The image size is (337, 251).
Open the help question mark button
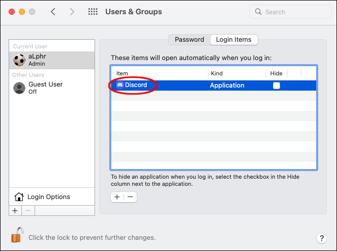pyautogui.click(x=321, y=238)
